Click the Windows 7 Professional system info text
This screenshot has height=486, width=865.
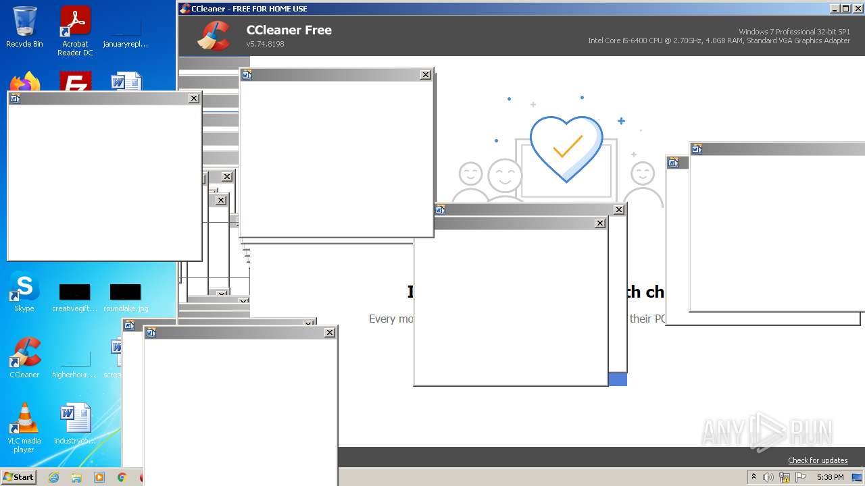[794, 32]
